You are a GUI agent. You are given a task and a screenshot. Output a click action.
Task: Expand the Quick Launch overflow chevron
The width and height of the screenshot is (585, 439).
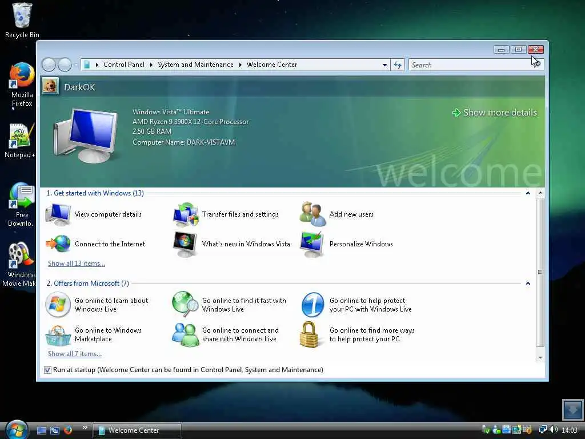point(85,428)
